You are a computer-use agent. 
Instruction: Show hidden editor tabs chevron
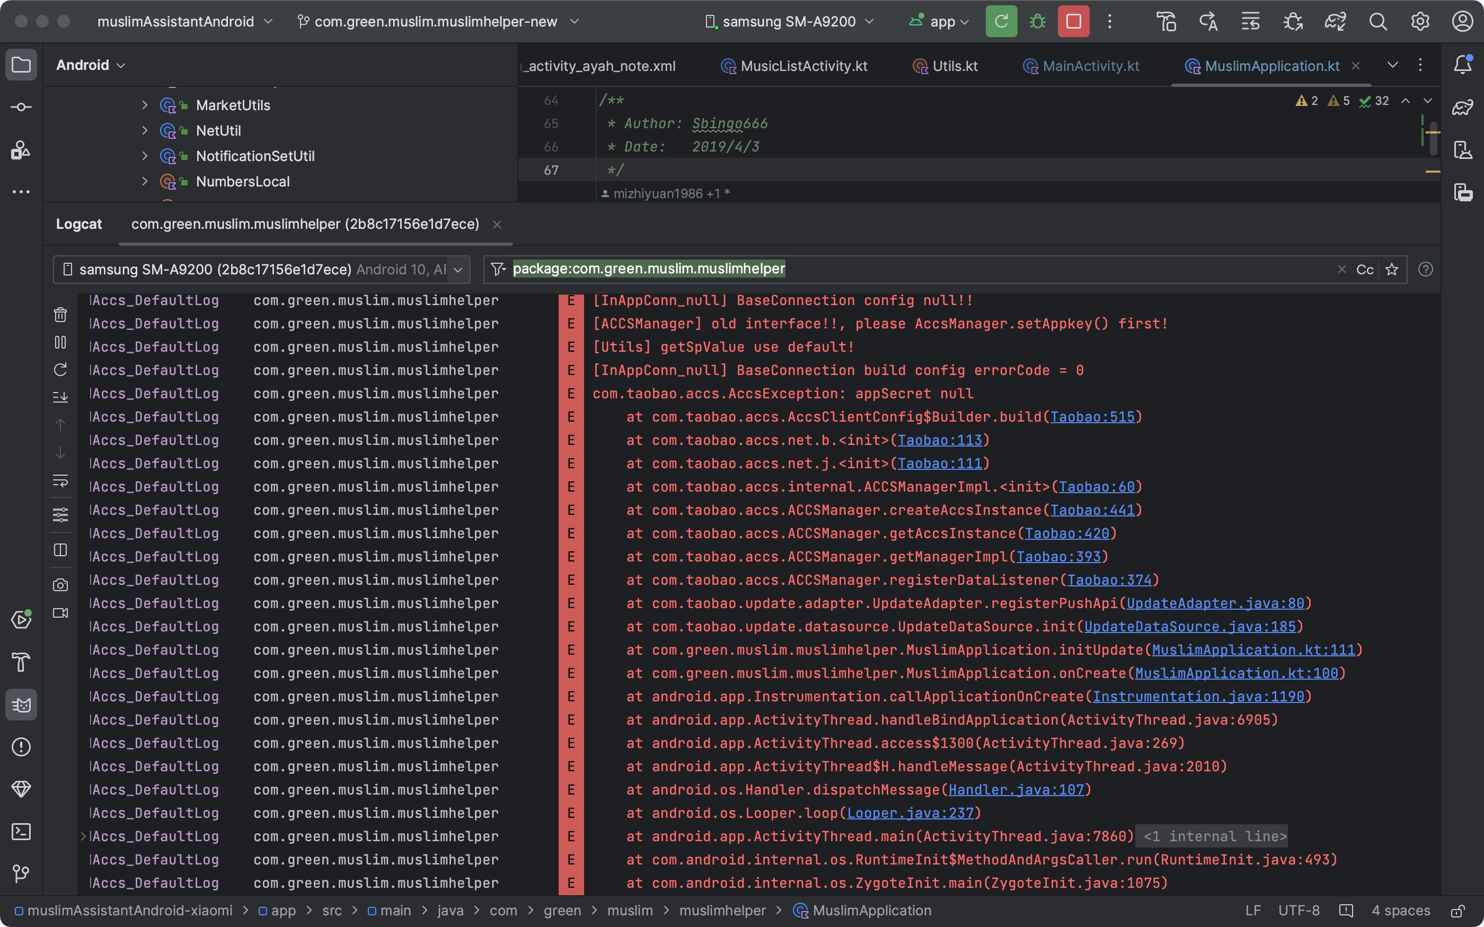[1393, 65]
